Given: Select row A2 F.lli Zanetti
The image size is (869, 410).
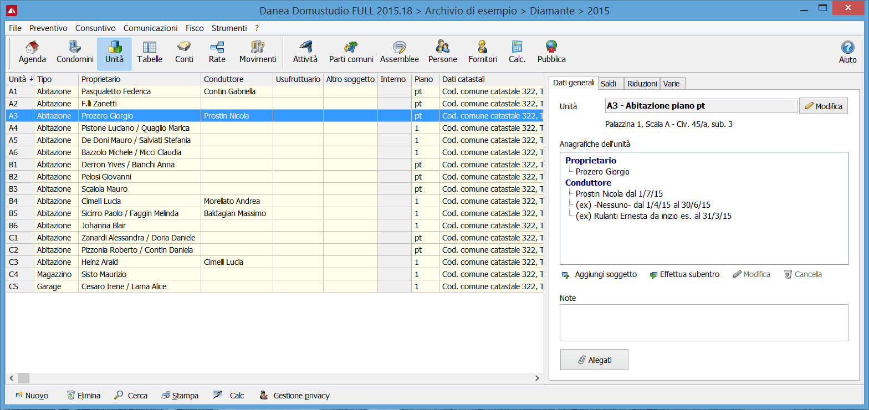Looking at the screenshot, I should (x=274, y=104).
